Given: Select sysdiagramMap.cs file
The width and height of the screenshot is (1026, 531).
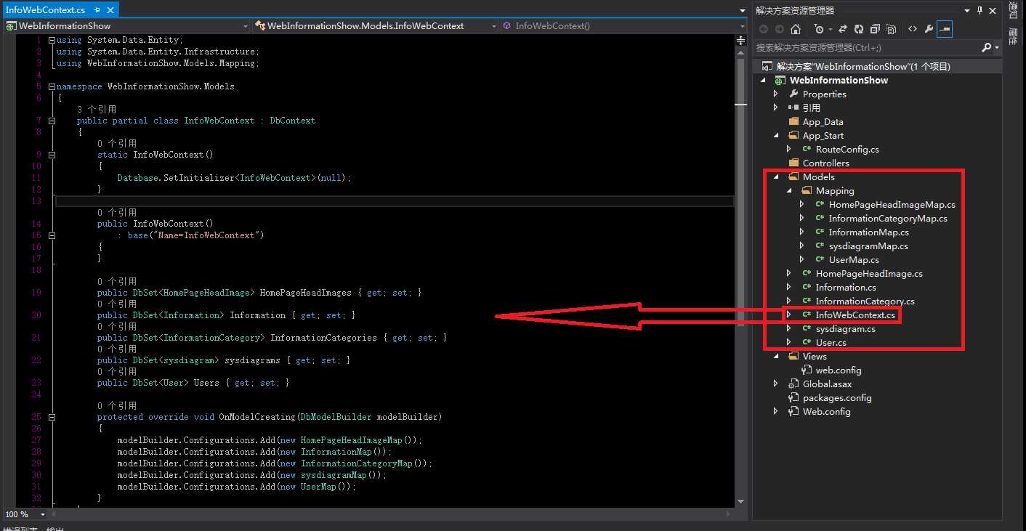Looking at the screenshot, I should pyautogui.click(x=868, y=246).
